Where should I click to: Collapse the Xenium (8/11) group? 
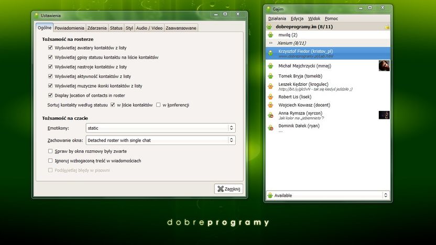270,43
